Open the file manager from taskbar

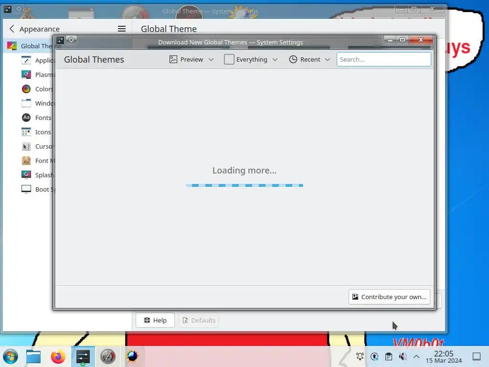[x=33, y=356]
